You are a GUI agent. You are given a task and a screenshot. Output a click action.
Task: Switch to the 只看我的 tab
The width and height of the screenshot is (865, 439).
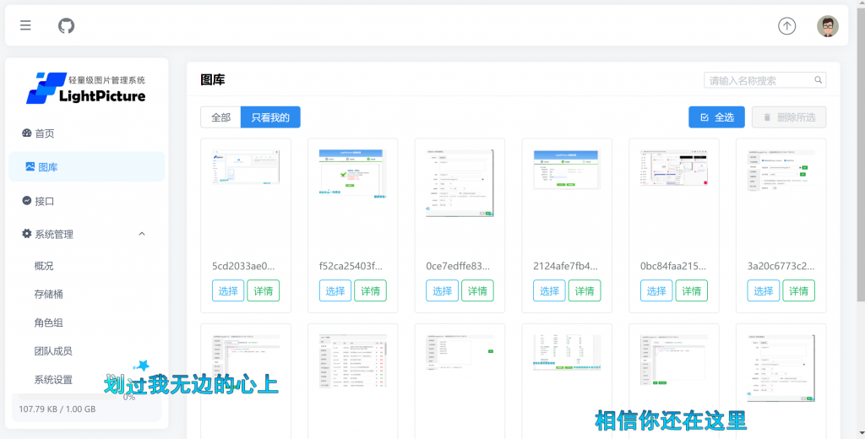pos(270,117)
